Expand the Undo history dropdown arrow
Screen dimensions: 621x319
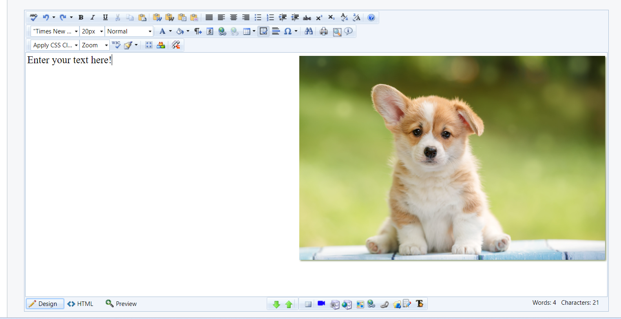click(x=54, y=18)
